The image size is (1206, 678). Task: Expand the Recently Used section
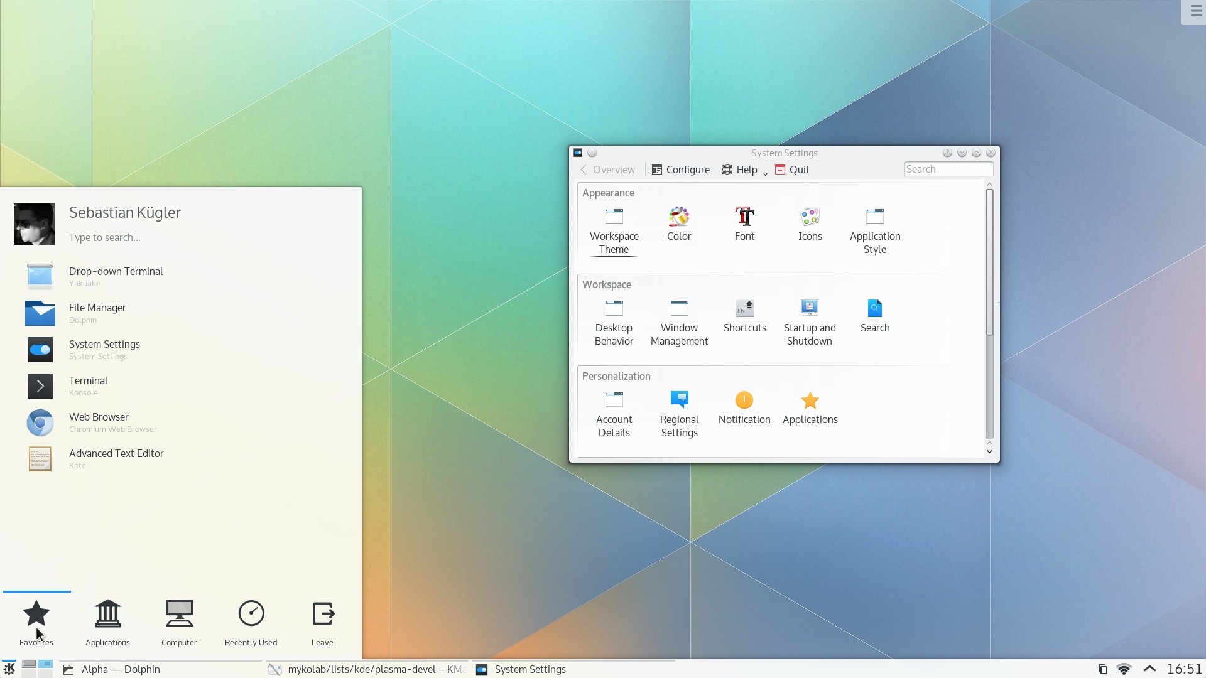point(250,621)
